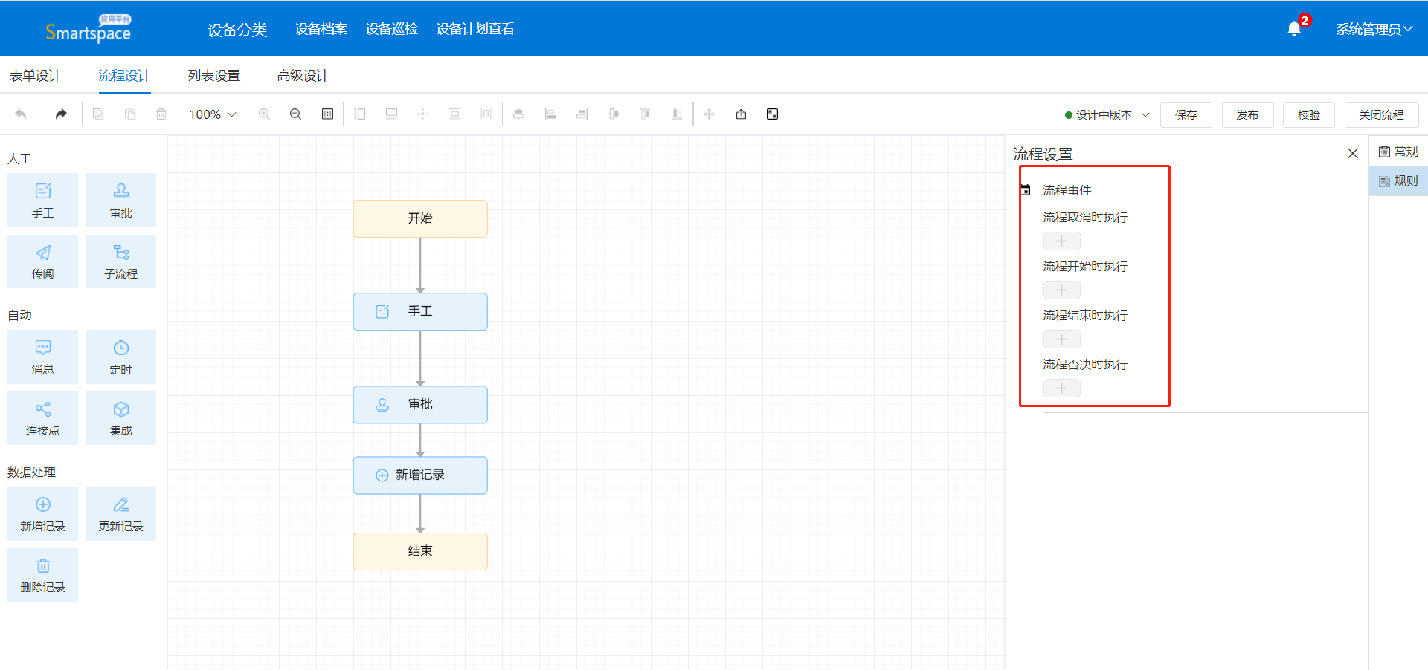Click the redo arrow in the toolbar
Viewport: 1428px width, 670px height.
pyautogui.click(x=61, y=114)
